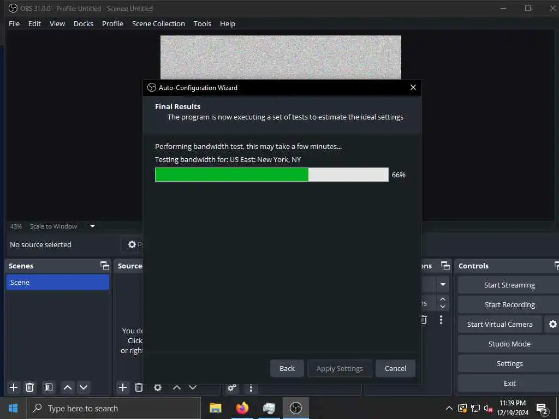The width and height of the screenshot is (559, 419).
Task: Remove source with the Sources trash icon
Action: pos(139,387)
